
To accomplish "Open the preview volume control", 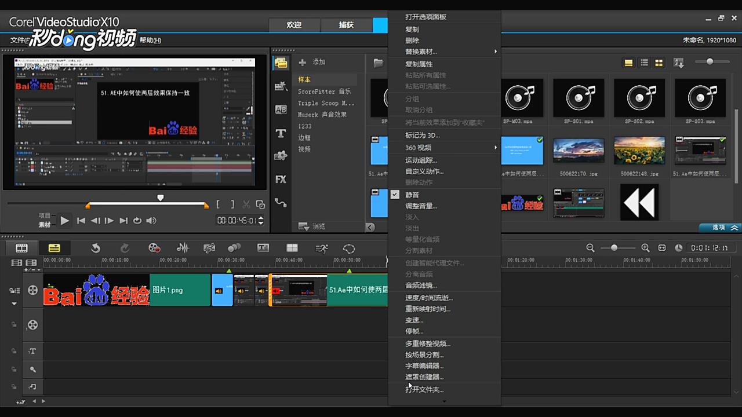I will [x=151, y=221].
